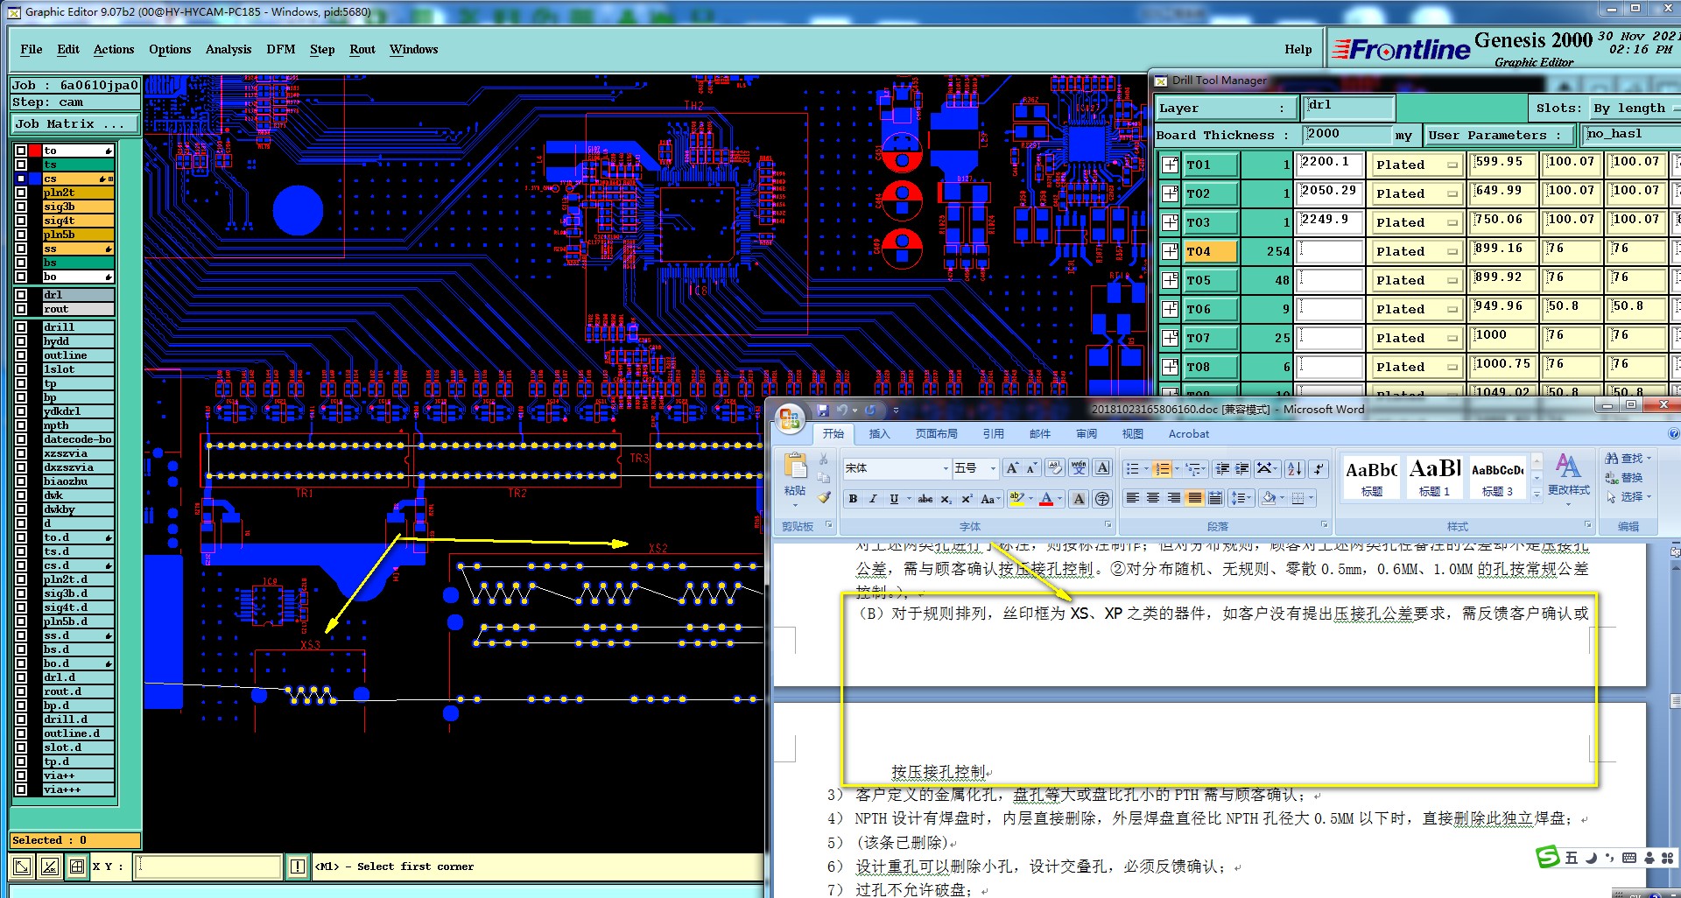
Task: Click the exclamation mark status icon
Action: point(298,866)
